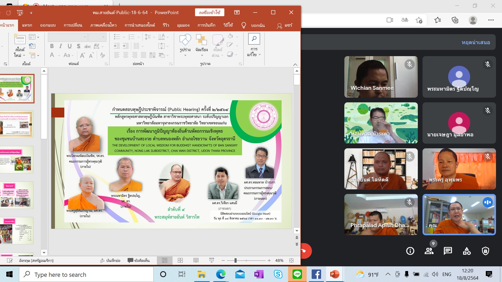Collapse the PowerPoint ribbon

[x=295, y=64]
